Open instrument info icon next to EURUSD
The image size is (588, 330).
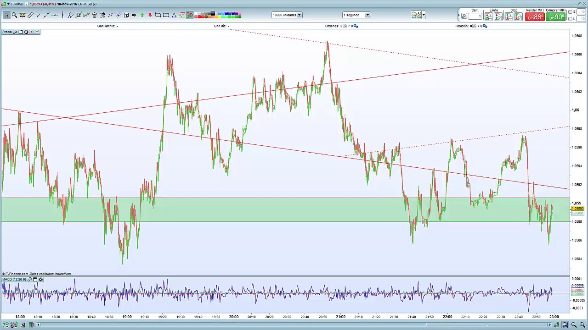click(27, 4)
